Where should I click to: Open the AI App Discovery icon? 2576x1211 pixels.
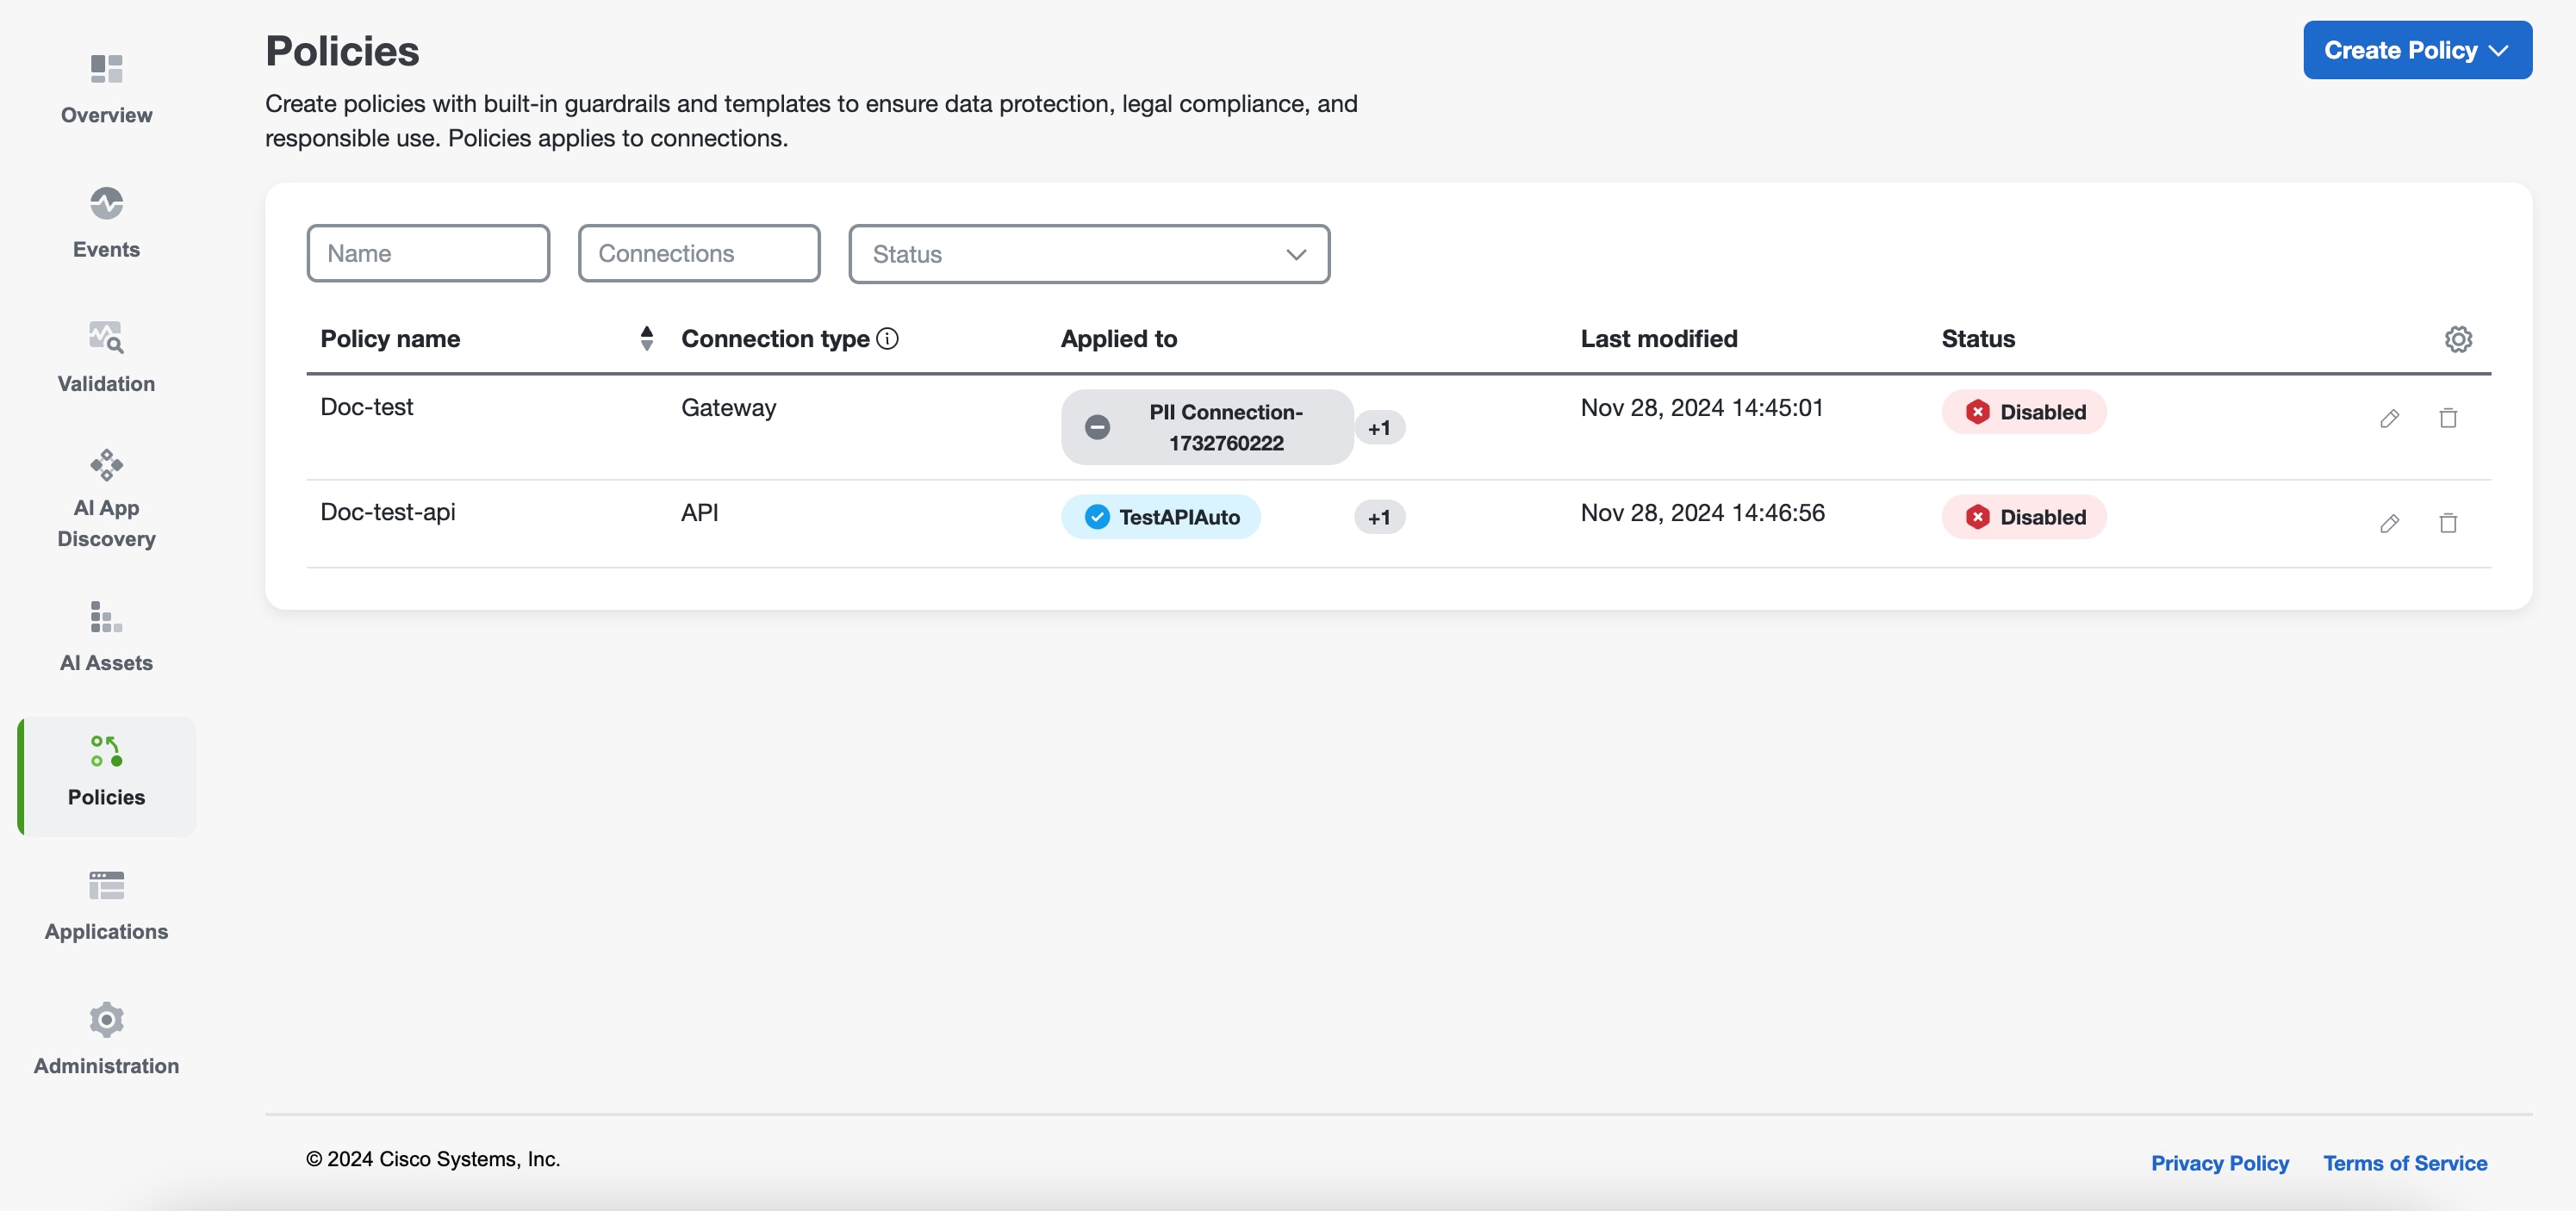(106, 465)
